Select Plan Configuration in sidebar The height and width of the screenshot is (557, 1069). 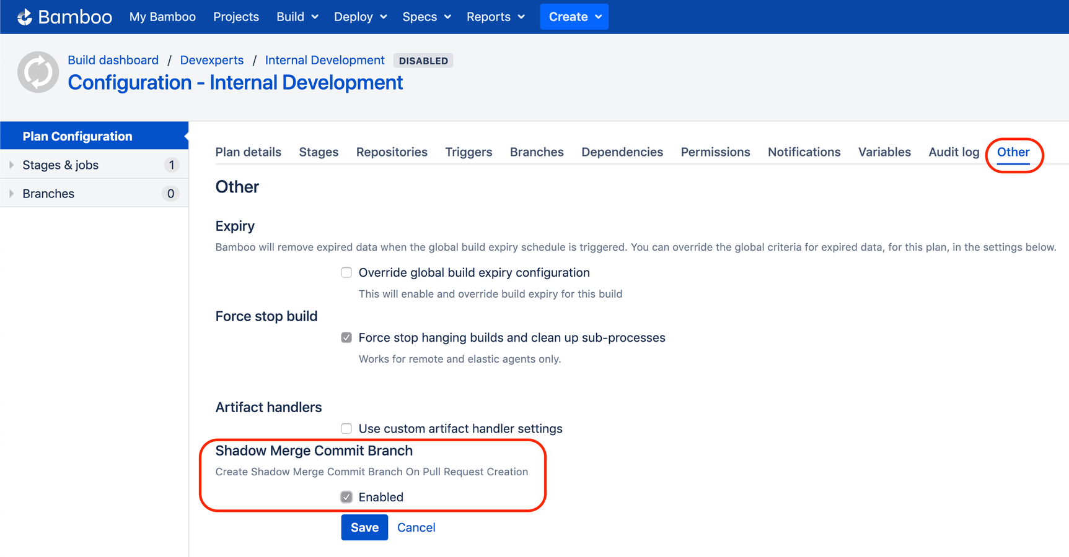point(94,136)
